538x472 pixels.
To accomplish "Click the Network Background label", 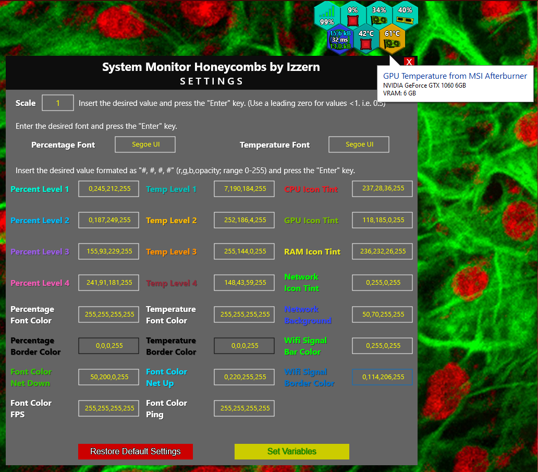I will (x=308, y=315).
